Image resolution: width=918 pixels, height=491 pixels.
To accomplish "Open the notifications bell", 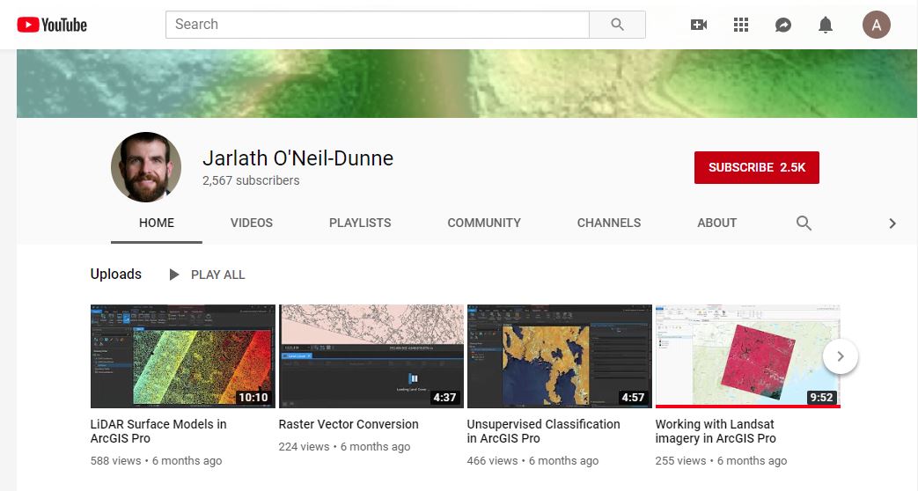I will click(826, 25).
